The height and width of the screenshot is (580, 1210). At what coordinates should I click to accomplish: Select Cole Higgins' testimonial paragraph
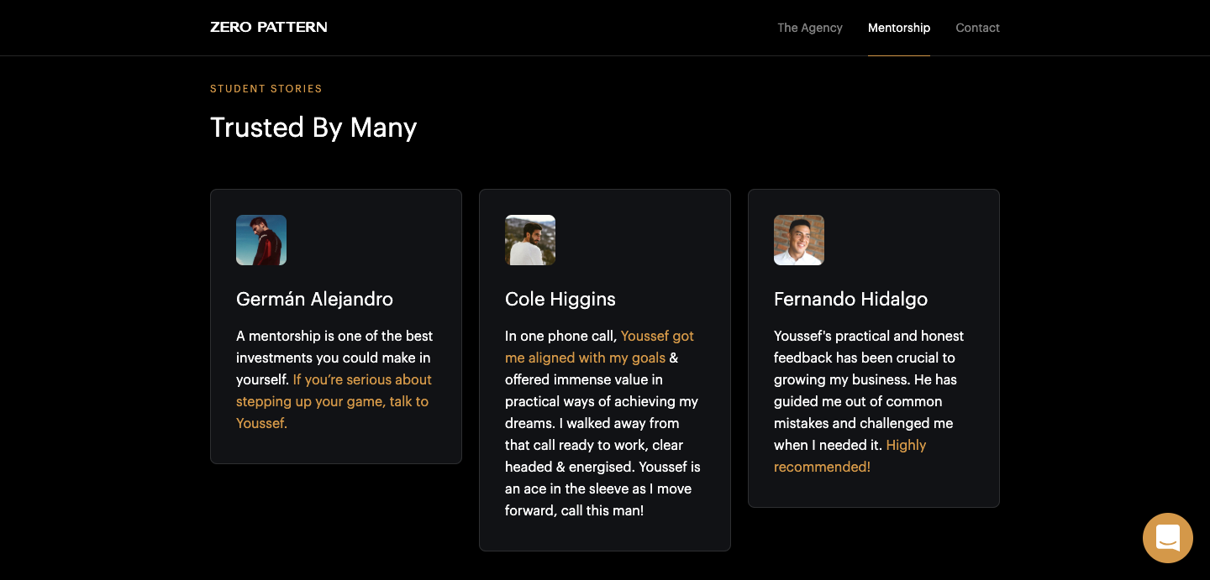603,423
